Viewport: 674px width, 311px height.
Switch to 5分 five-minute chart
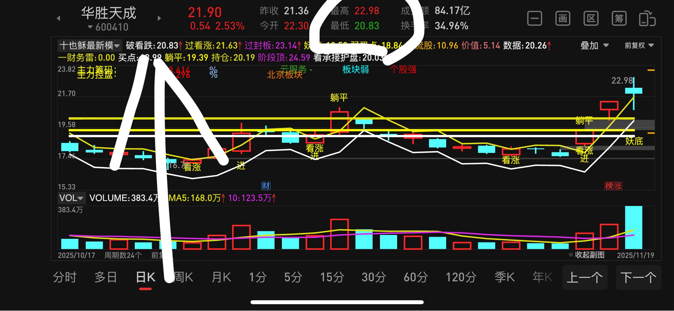[293, 277]
